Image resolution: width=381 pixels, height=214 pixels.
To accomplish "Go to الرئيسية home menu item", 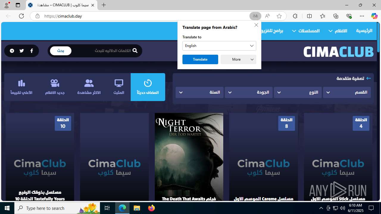I will [x=364, y=31].
